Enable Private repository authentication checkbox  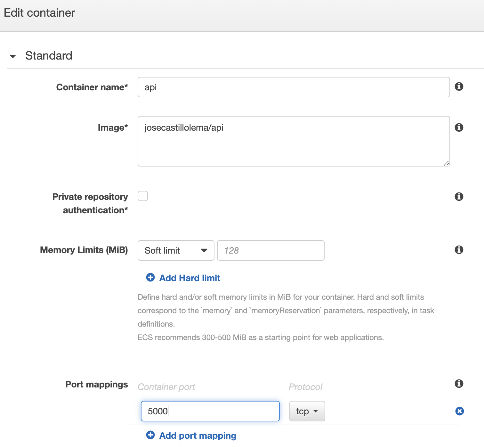click(143, 196)
